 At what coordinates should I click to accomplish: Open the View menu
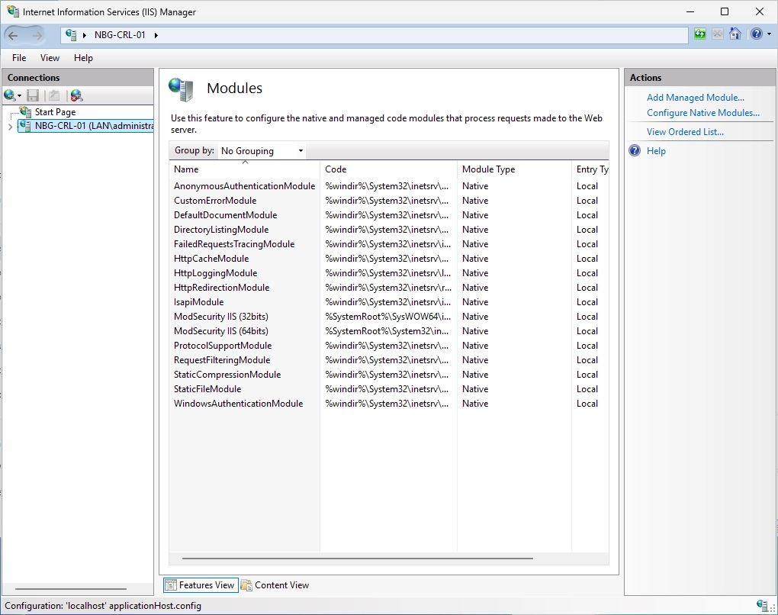(50, 58)
